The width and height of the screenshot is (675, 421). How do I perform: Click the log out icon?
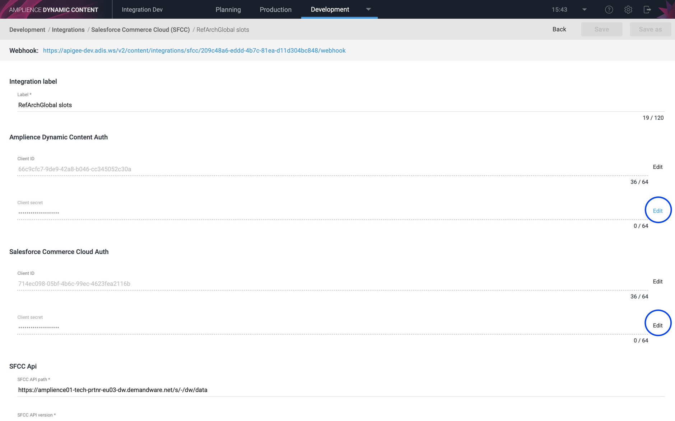[x=647, y=10]
